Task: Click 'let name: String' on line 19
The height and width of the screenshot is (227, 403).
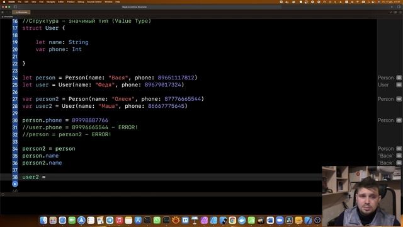Action: pyautogui.click(x=62, y=42)
